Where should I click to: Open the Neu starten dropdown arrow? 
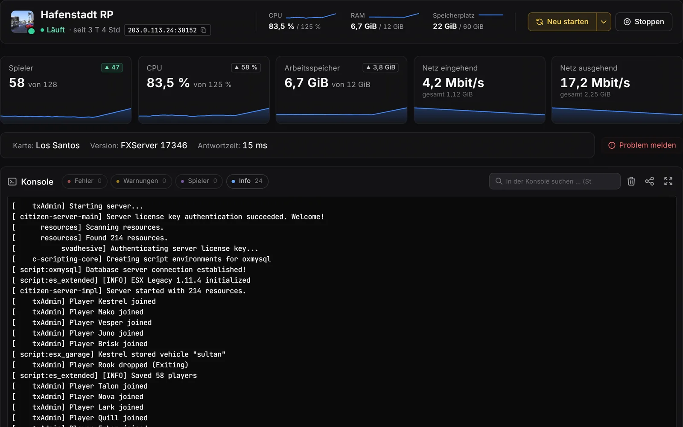point(604,22)
